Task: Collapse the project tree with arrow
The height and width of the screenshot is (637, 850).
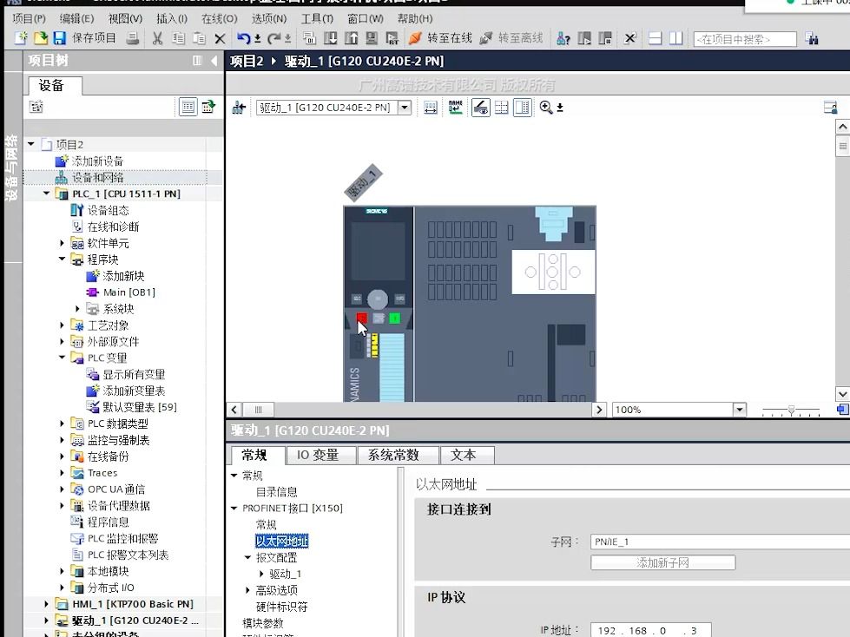Action: (214, 61)
